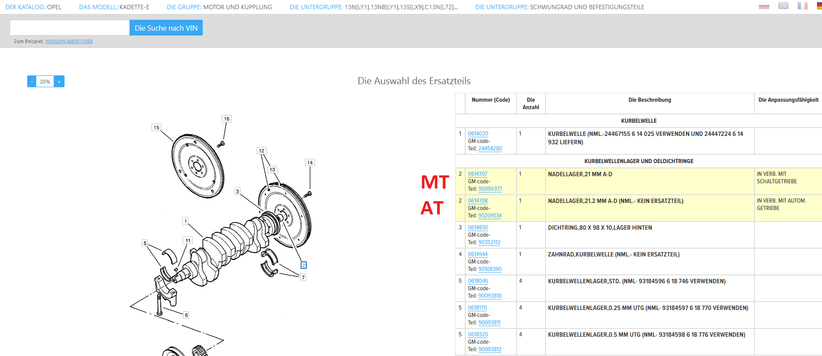Viewport: 822px width, 356px height.
Task: Click the German flag icon
Action: 819,6
